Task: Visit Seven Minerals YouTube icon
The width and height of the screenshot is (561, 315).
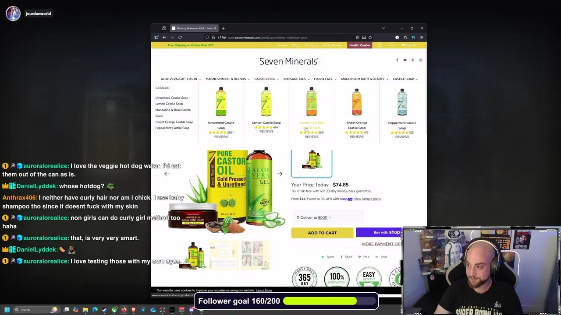Action: click(x=405, y=60)
